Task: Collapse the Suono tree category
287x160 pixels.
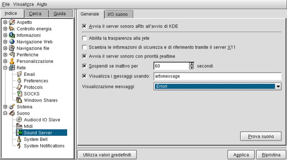Action: [x=5, y=113]
